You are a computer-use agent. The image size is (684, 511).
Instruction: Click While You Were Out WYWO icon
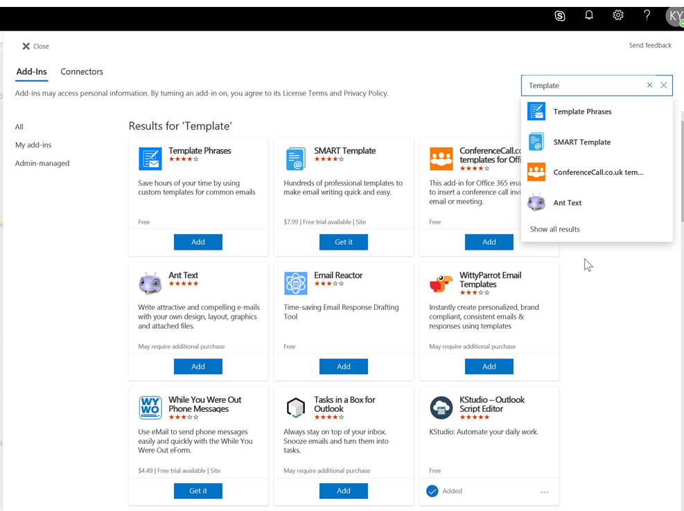(x=150, y=407)
